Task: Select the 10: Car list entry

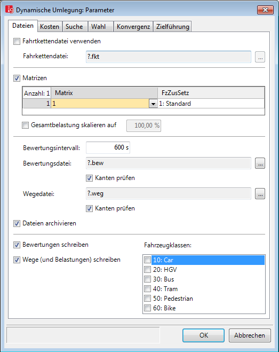Action: click(204, 260)
